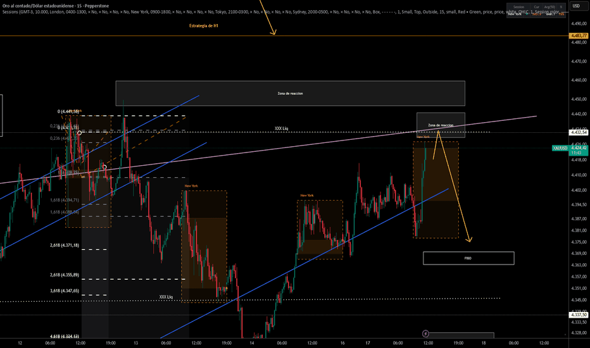Click the 4.369,00 price scale value
The width and height of the screenshot is (590, 348).
pos(579,254)
